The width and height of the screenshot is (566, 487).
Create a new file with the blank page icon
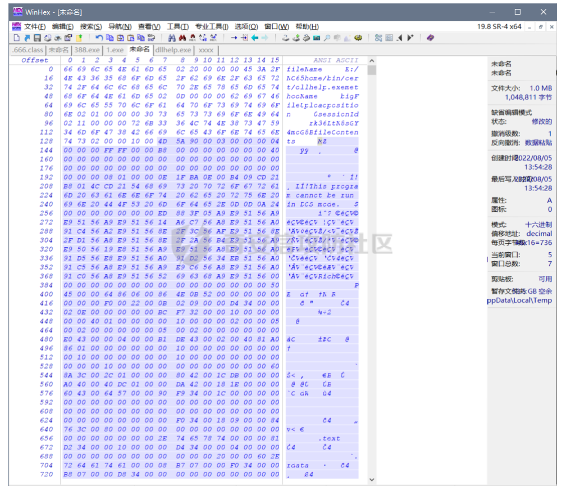[x=16, y=38]
